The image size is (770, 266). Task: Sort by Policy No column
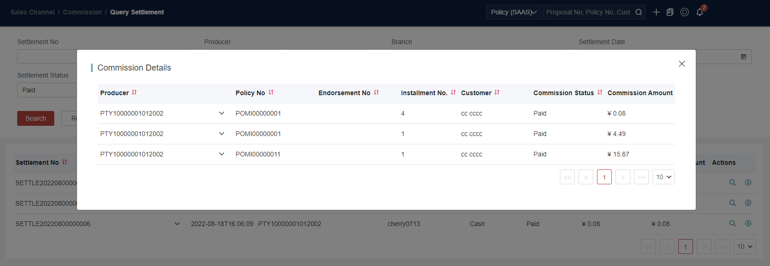271,92
